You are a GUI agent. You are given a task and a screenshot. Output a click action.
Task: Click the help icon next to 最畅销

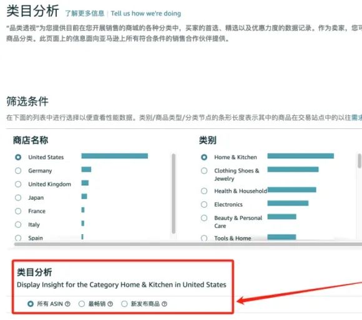pyautogui.click(x=110, y=304)
